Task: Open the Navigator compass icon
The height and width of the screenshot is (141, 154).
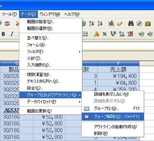Action: point(139,23)
